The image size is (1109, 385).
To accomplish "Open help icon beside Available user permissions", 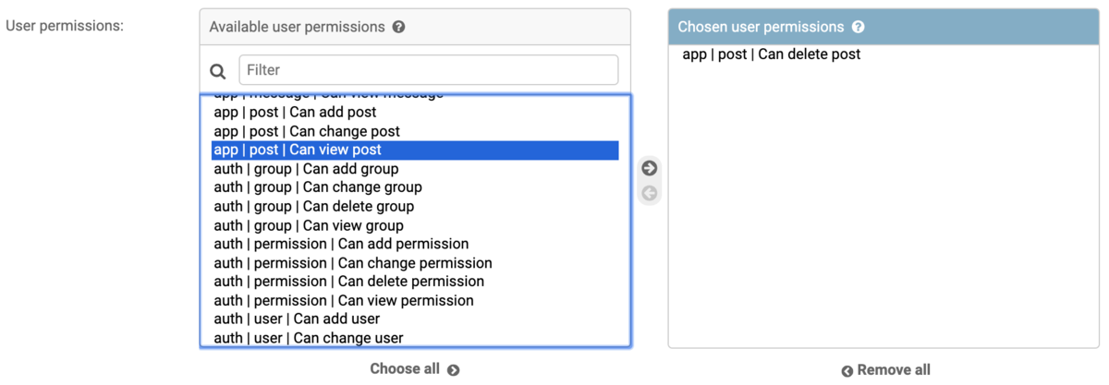I will point(398,27).
